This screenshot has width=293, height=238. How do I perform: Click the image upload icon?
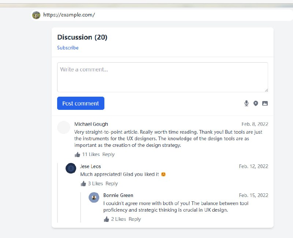click(265, 104)
